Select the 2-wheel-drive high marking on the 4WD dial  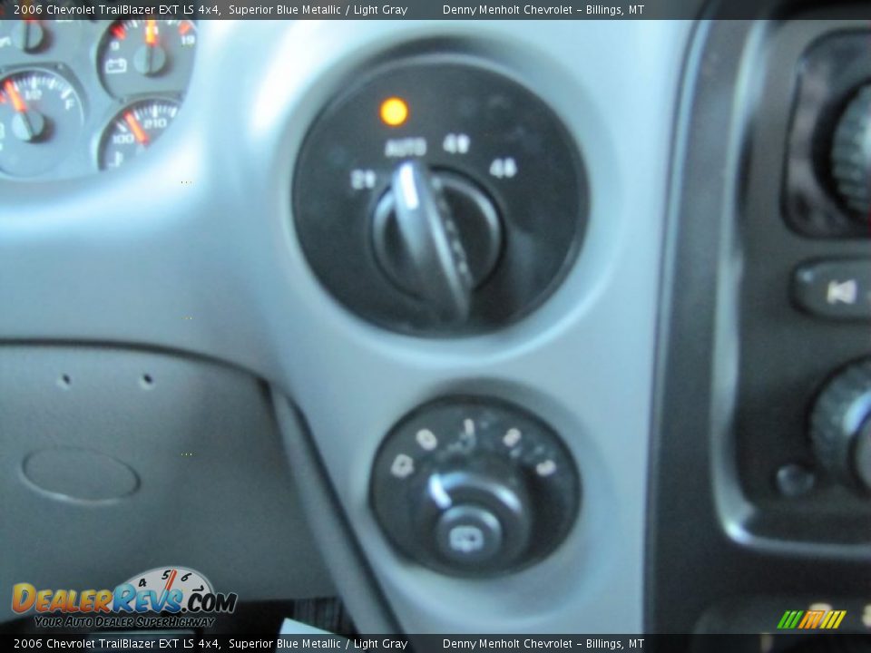[363, 180]
